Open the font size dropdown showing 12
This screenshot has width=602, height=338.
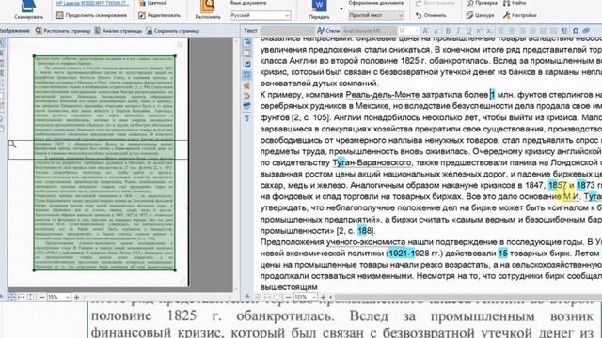tap(409, 31)
